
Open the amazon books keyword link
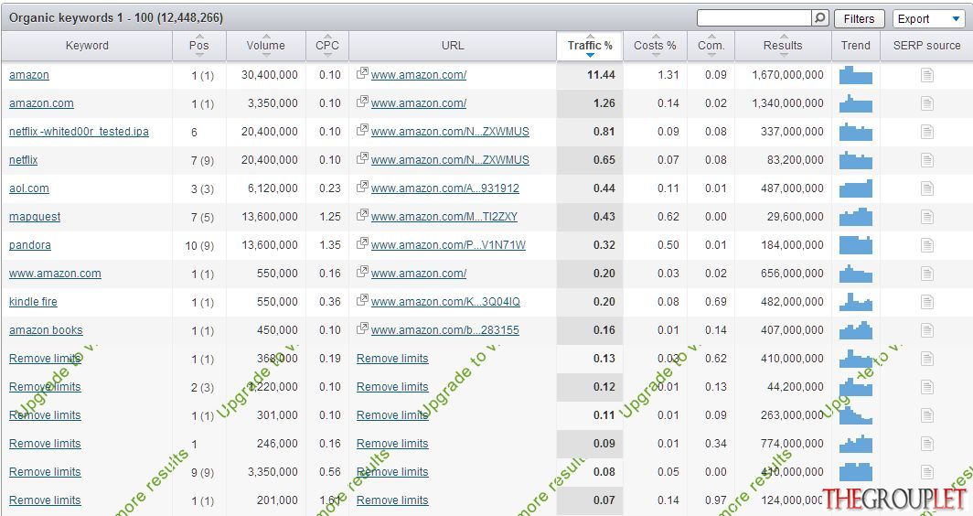coord(46,330)
